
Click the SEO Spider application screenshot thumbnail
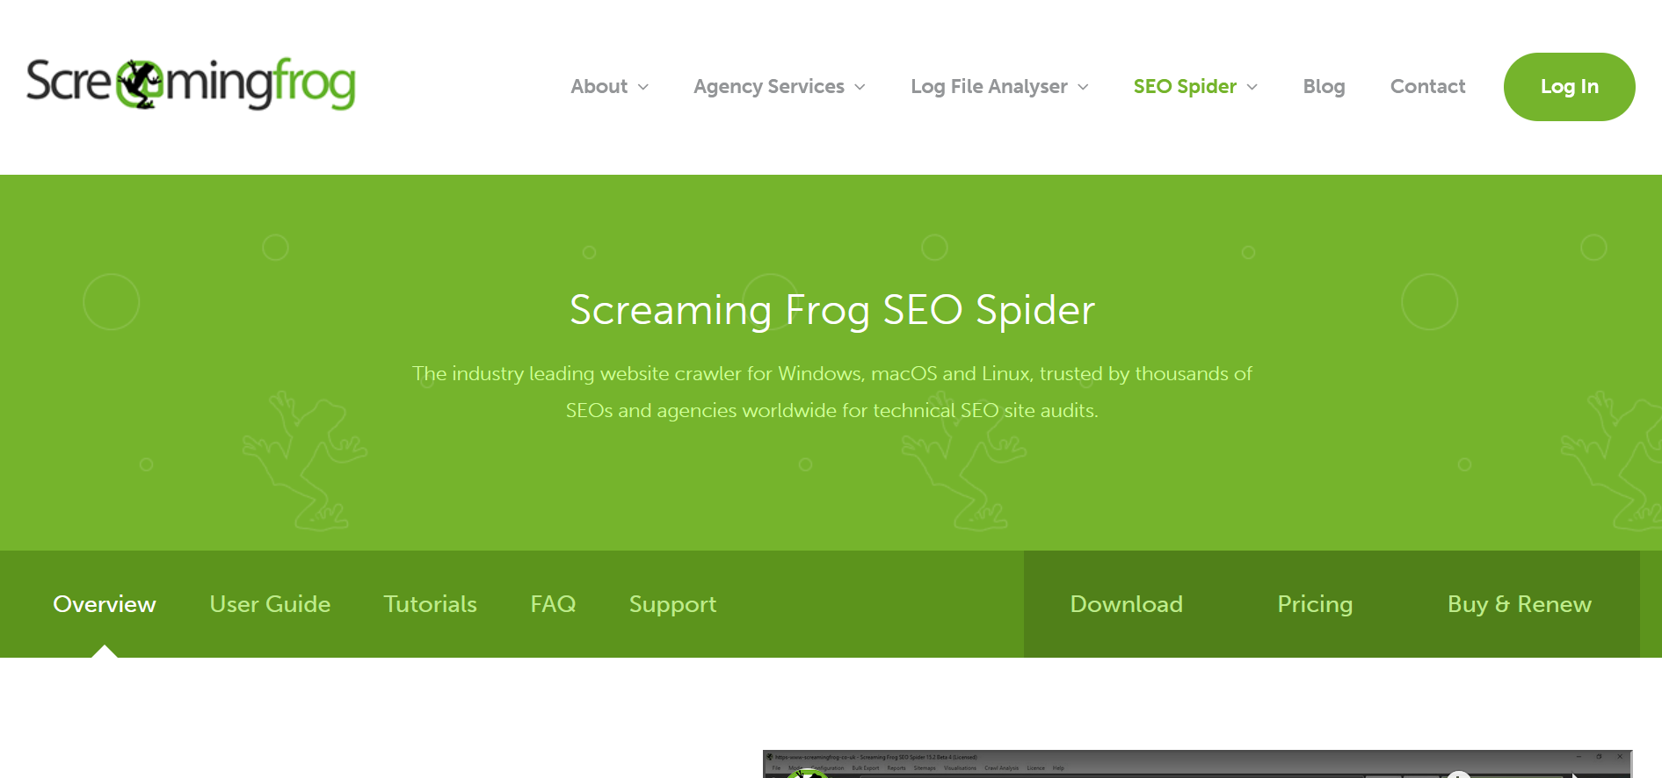click(x=1197, y=764)
